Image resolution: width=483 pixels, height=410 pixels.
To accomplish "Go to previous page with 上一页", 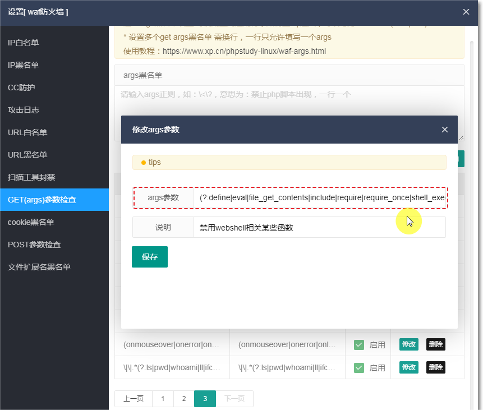I will [x=134, y=399].
